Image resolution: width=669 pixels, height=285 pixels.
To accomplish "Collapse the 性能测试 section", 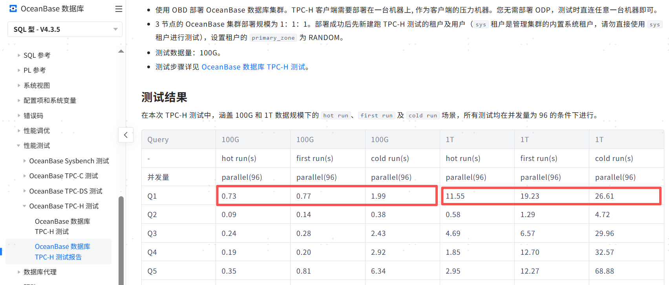I will click(x=36, y=146).
